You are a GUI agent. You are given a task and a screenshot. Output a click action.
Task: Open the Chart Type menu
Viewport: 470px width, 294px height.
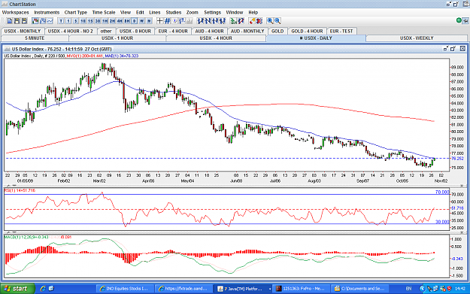click(x=75, y=12)
